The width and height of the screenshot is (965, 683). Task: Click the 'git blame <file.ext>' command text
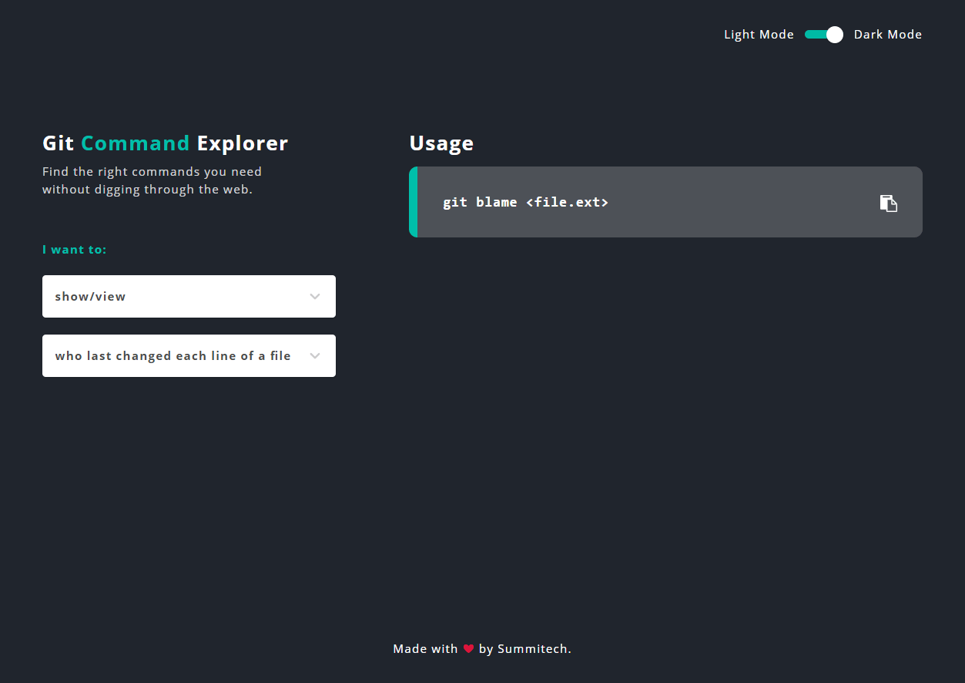(526, 202)
